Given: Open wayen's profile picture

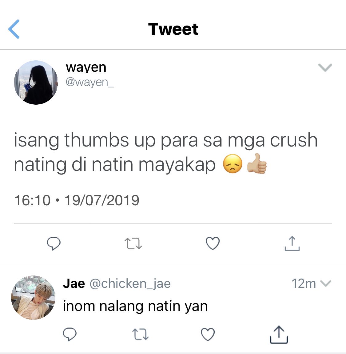Looking at the screenshot, I should [x=36, y=82].
